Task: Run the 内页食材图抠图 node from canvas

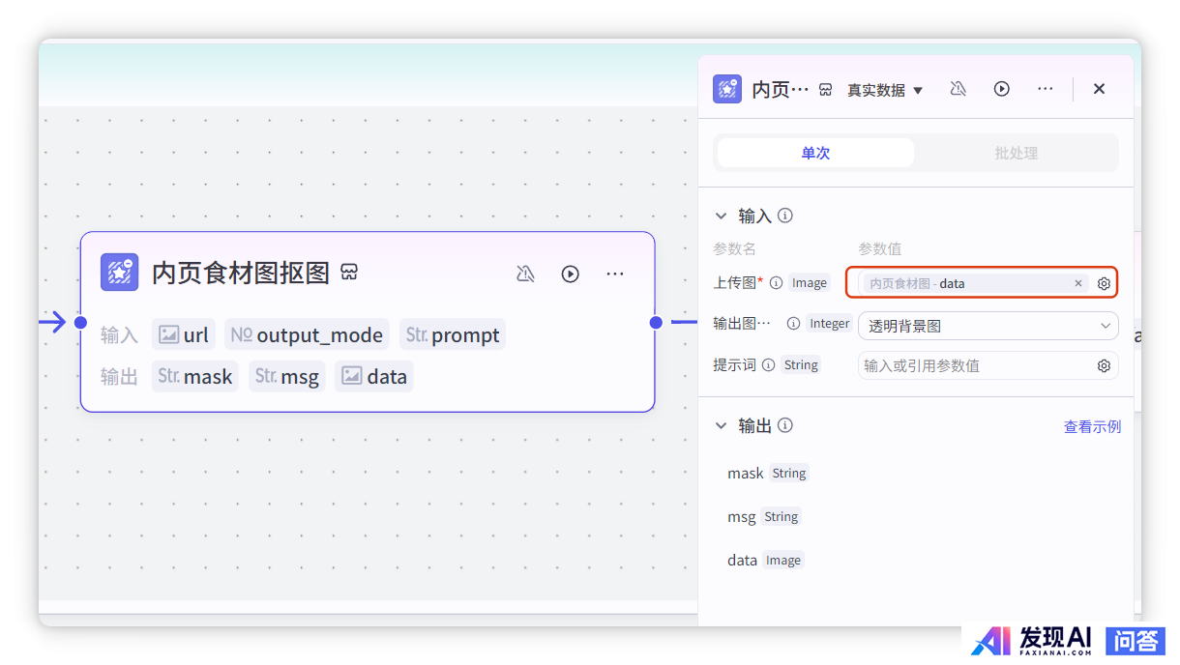Action: (x=571, y=274)
